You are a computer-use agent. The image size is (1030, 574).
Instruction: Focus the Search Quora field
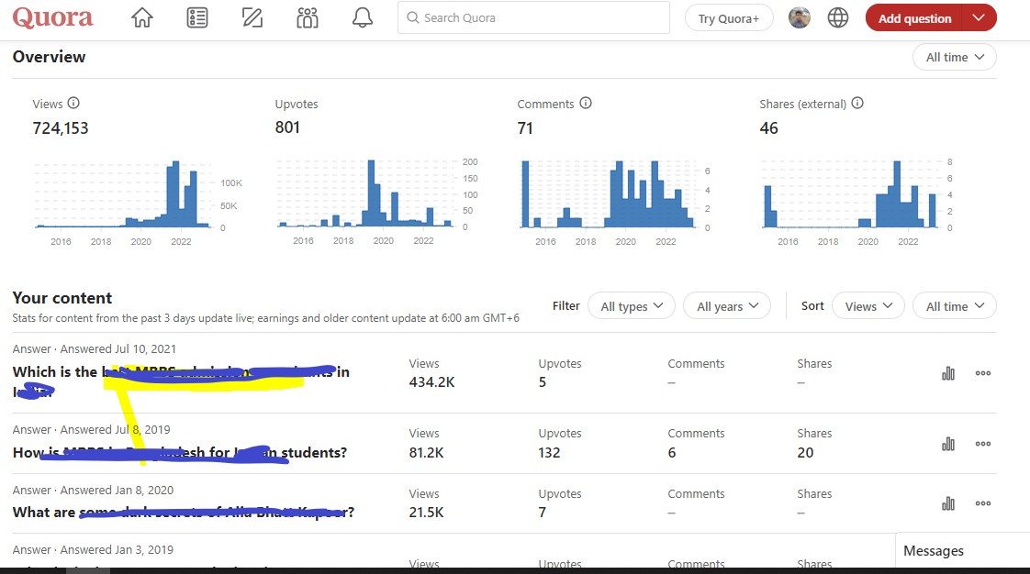(x=534, y=17)
